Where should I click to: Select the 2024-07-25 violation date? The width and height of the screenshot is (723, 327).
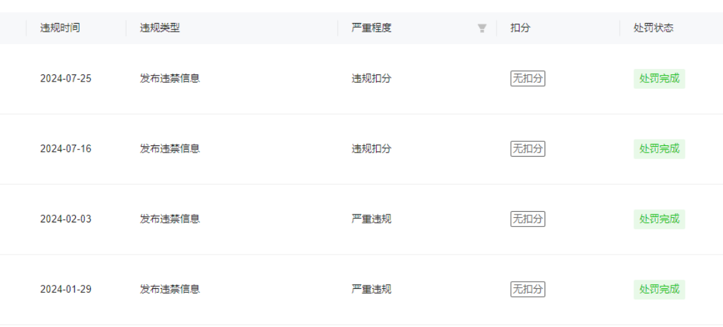[66, 78]
